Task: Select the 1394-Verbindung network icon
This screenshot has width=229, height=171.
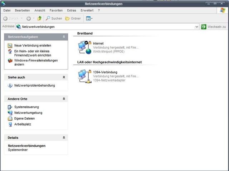Action: [x=85, y=76]
